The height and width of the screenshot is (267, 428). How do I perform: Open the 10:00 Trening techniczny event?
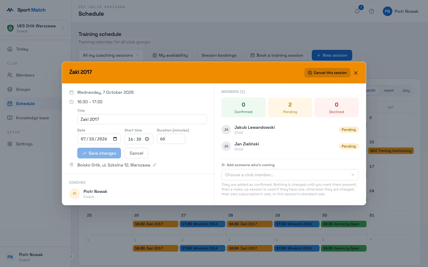391,151
